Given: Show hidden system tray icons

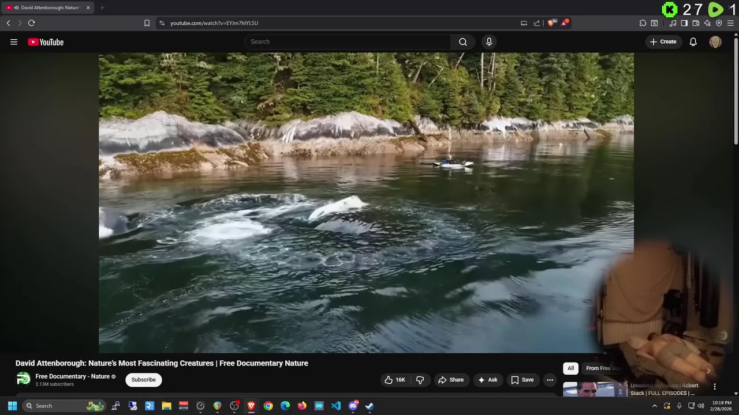Looking at the screenshot, I should [654, 406].
